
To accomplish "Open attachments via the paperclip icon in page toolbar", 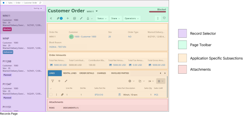I will pyautogui.click(x=58, y=18).
